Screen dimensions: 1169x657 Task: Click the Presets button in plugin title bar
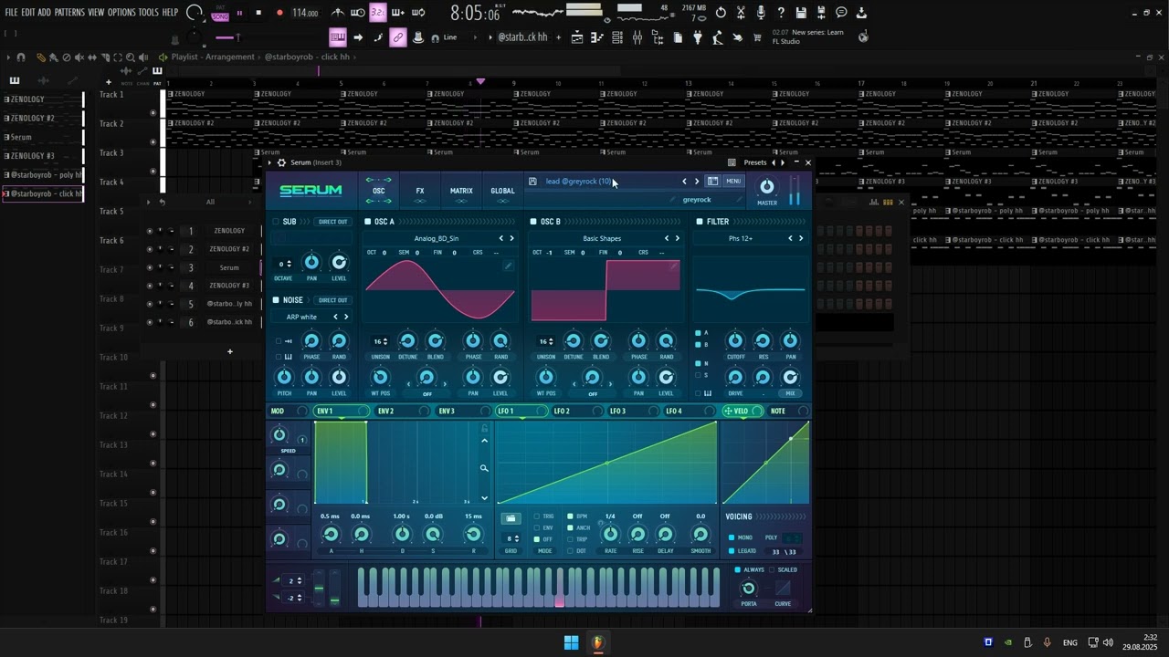pyautogui.click(x=755, y=162)
